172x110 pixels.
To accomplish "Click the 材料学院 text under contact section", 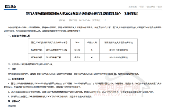I will click(12, 106).
